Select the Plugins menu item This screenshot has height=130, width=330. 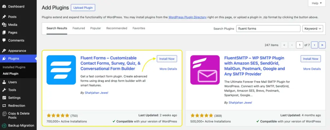click(x=18, y=59)
